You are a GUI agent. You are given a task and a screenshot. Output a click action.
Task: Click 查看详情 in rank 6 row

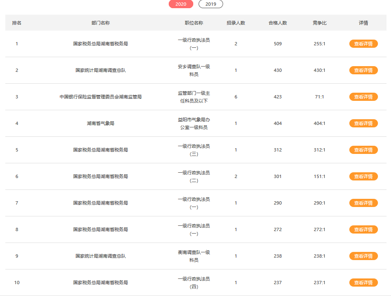[x=363, y=176]
